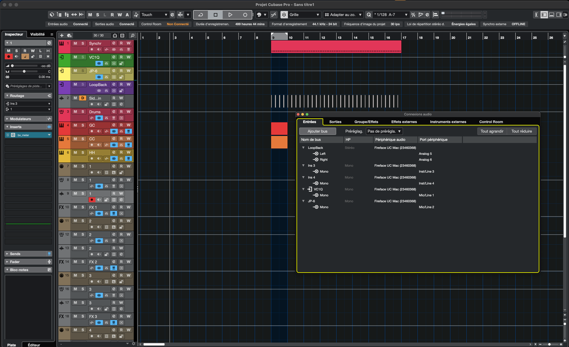The image size is (569, 347).
Task: Switch to the Visibilité tab
Action: [37, 34]
